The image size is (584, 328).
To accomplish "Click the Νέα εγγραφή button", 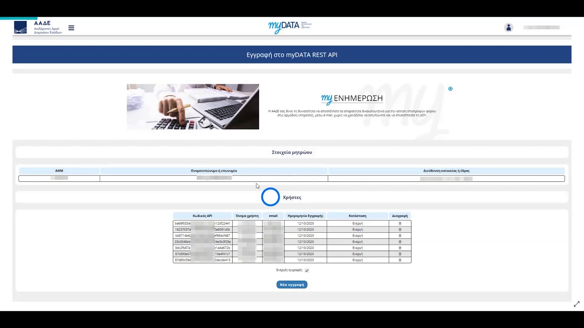I will [x=292, y=285].
